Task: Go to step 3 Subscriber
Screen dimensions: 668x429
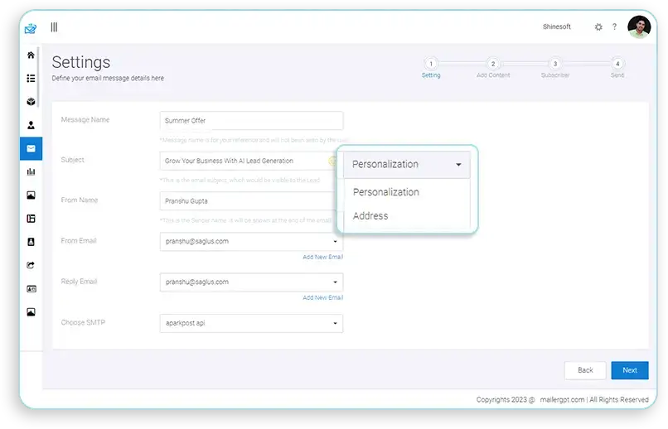Action: coord(555,68)
